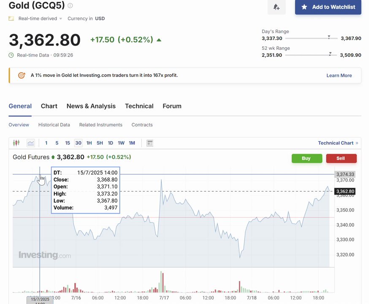Open Related Instruments sub-tab
Viewport: 369px width, 304px height.
click(101, 125)
